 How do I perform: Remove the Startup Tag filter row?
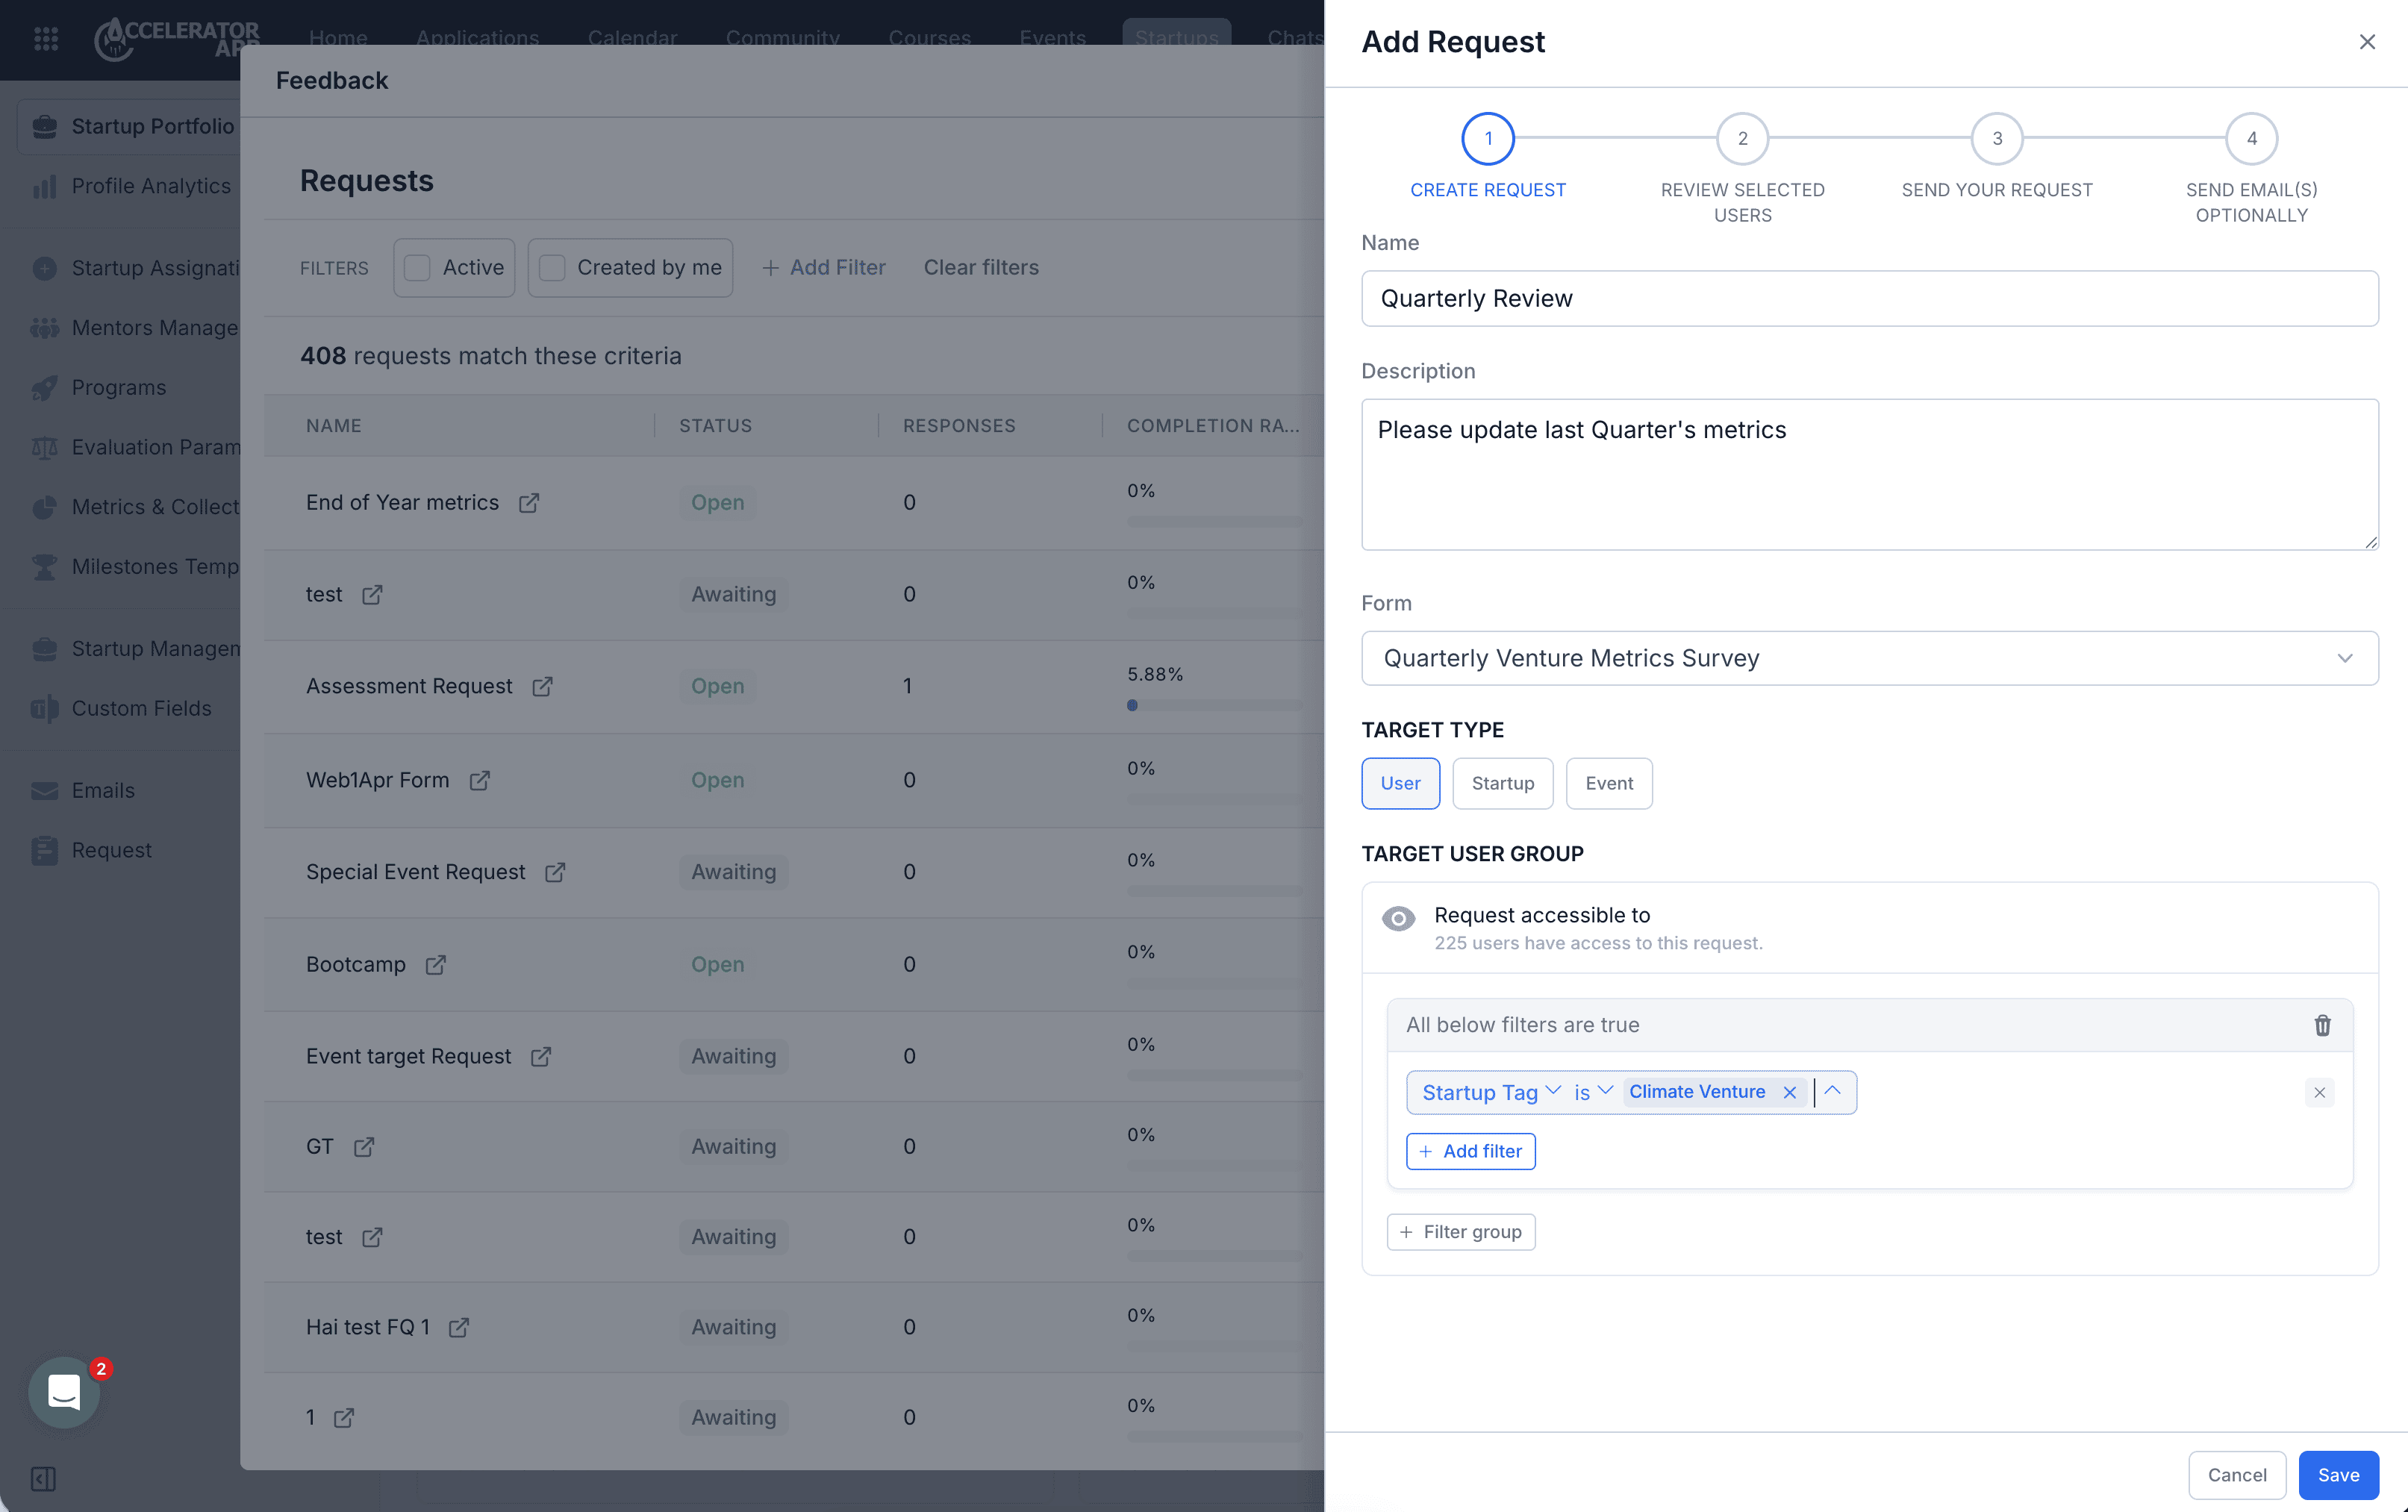[2319, 1092]
